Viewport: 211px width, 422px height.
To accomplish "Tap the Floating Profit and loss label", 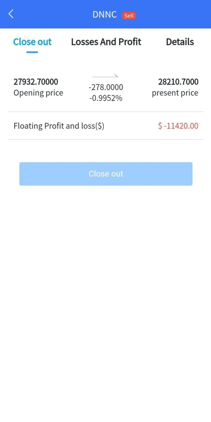I will click(59, 126).
